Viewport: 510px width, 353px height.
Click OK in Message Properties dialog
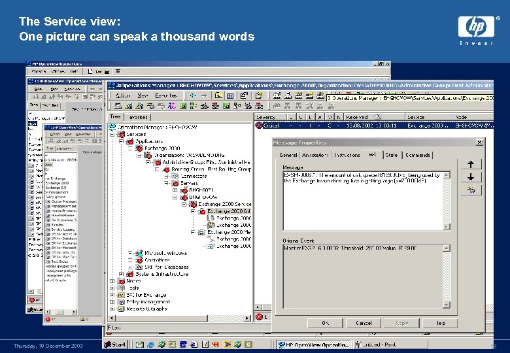click(325, 323)
